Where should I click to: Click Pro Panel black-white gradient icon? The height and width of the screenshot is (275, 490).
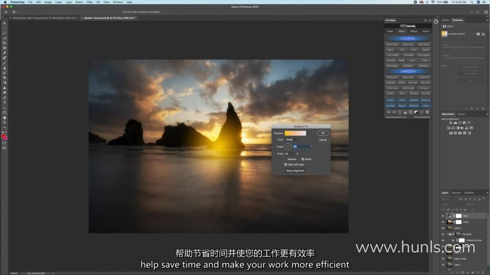pos(416,112)
